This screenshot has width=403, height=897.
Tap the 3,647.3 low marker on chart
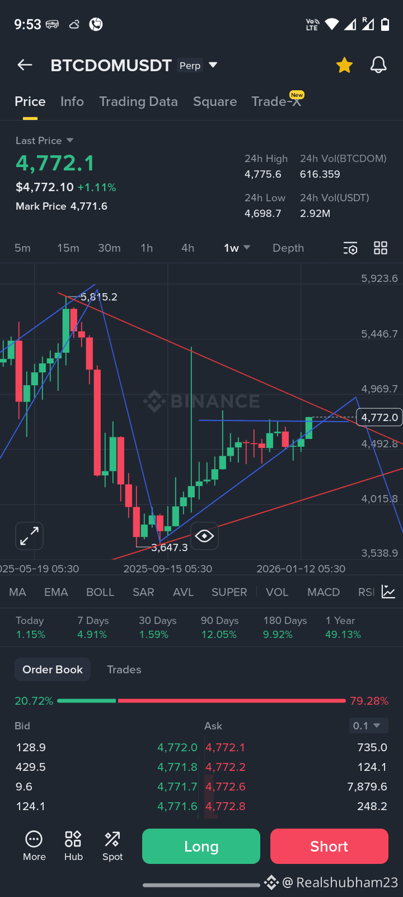pos(169,547)
